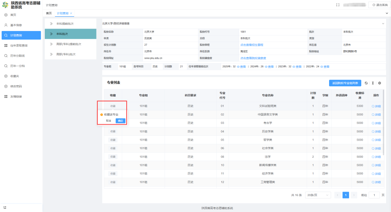Confirm 收藏该专业 with 确定 button
Viewport: 391px width, 212px height.
click(121, 121)
